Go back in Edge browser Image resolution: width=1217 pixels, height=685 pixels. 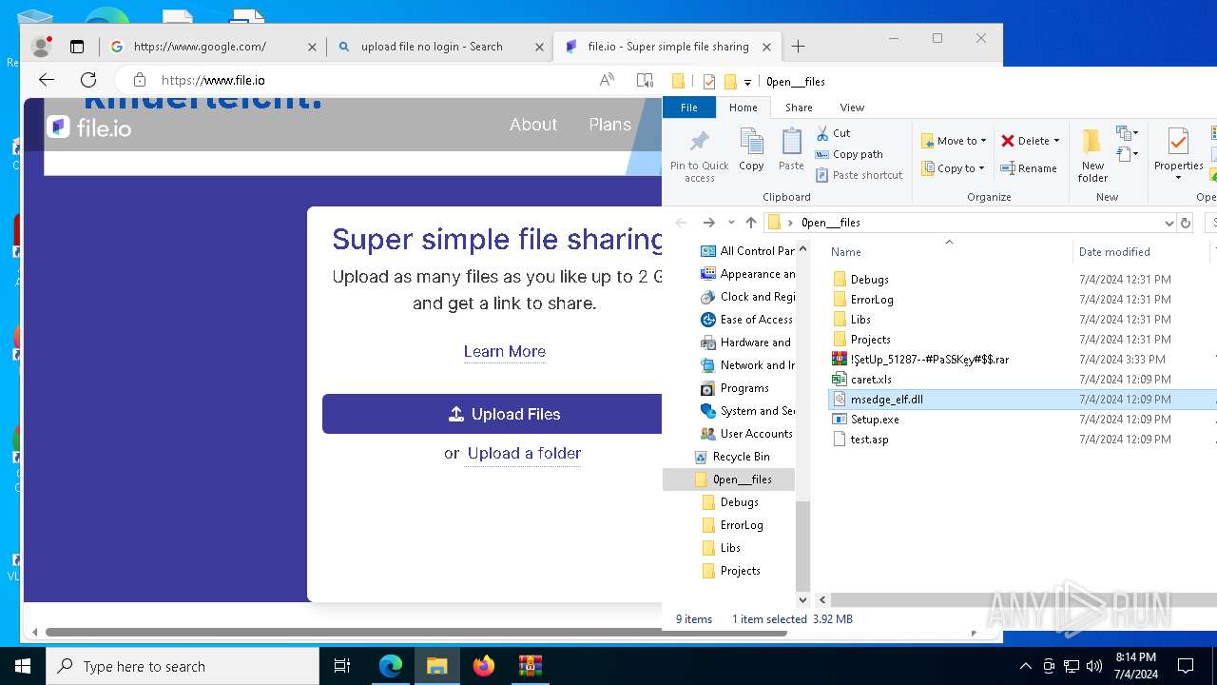(x=47, y=80)
